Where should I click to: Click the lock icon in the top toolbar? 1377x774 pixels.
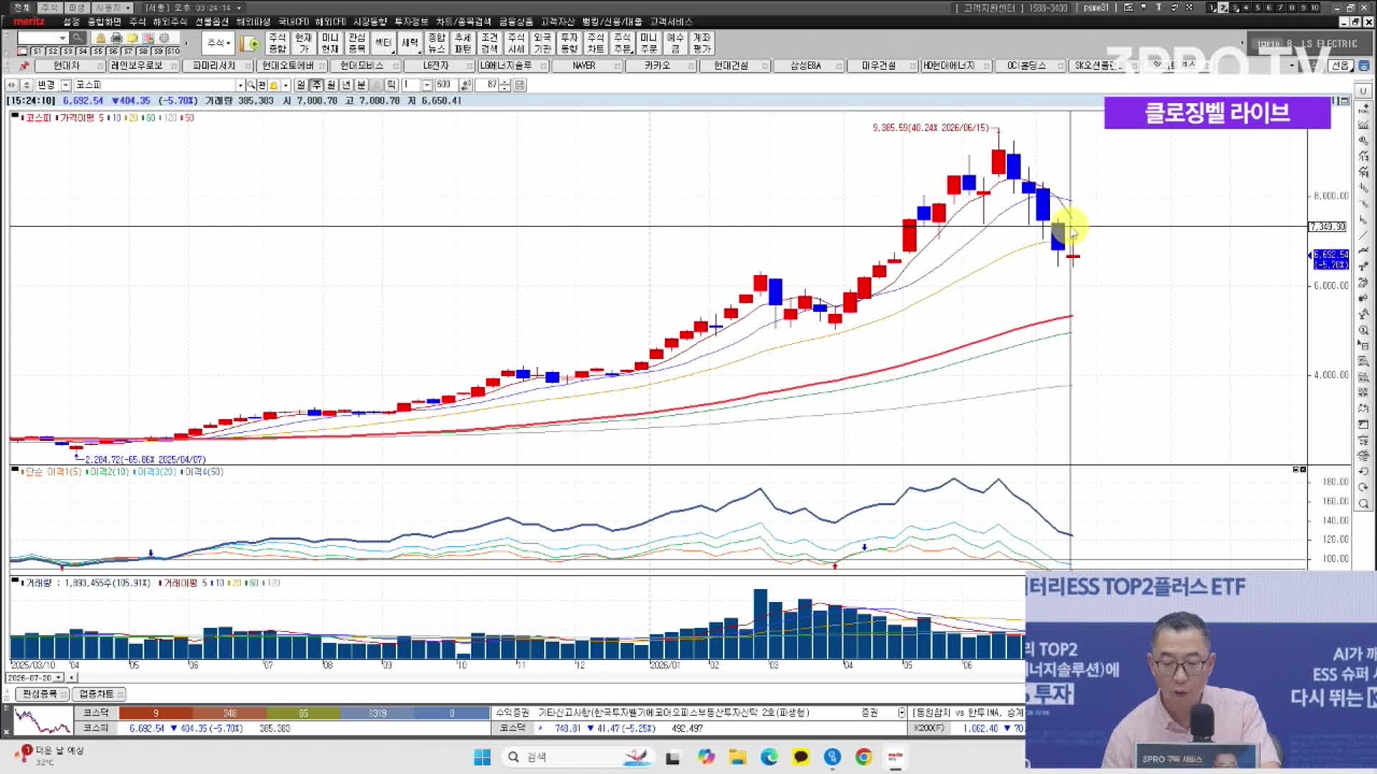100,38
